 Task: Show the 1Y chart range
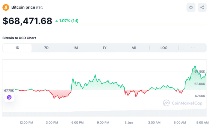(104, 48)
